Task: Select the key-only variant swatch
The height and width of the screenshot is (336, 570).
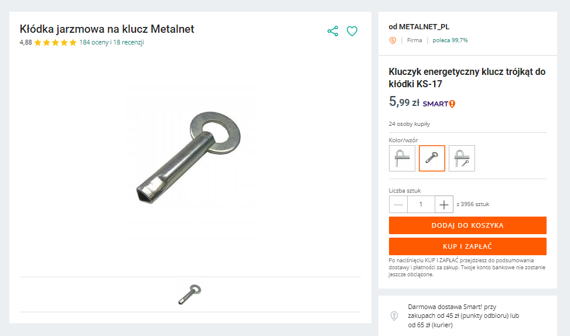Action: click(432, 158)
